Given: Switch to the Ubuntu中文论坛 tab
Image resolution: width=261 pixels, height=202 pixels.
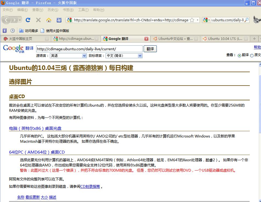Looking at the screenshot, I should (x=175, y=39).
